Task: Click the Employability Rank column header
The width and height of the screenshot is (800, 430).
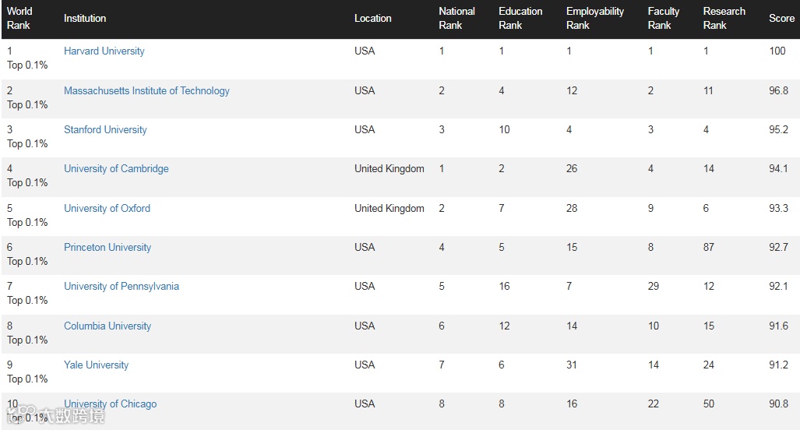Action: [594, 19]
